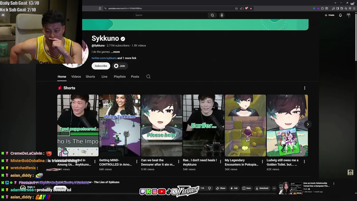Expand the browser tab list chevron
This screenshot has height=201, width=357.
[x=335, y=3]
